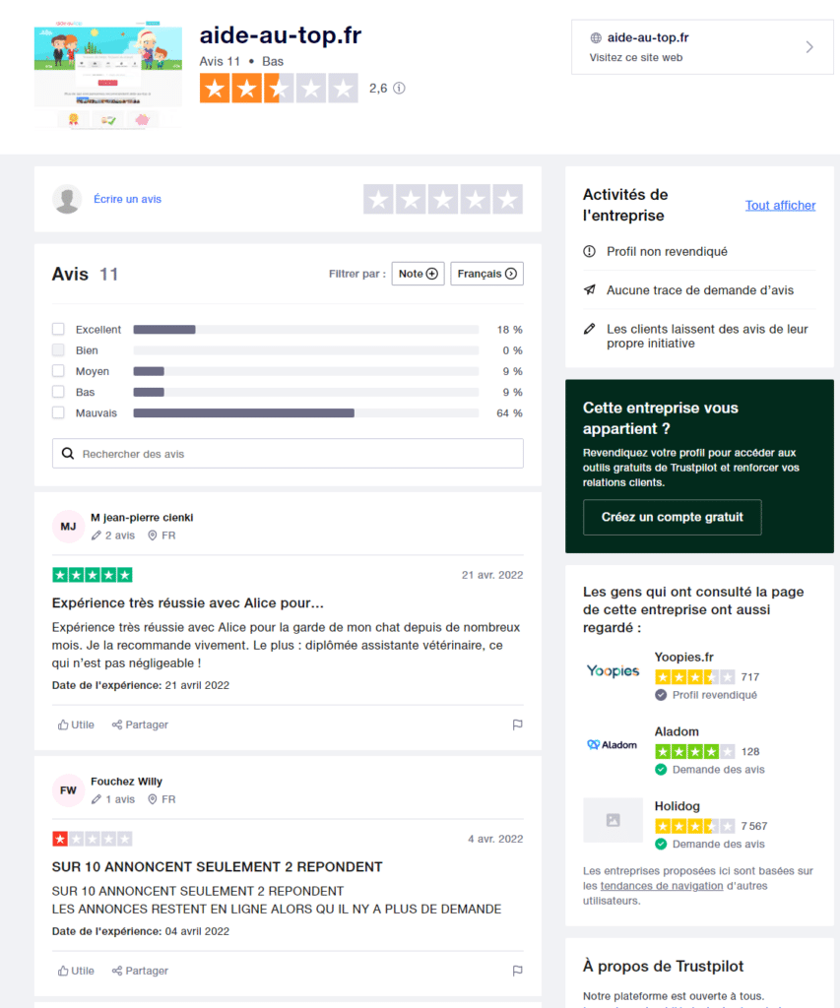This screenshot has height=1008, width=840.
Task: Click the Holidog placeholder image
Action: click(x=613, y=820)
